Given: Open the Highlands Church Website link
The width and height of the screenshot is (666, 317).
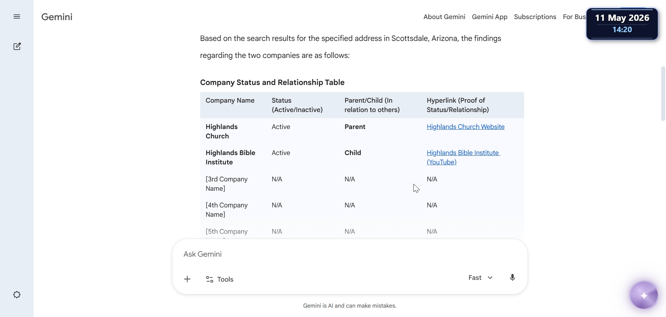Looking at the screenshot, I should 466,127.
